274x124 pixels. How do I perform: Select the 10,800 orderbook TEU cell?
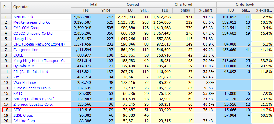tap(227, 93)
